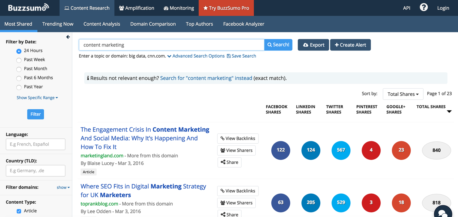The width and height of the screenshot is (458, 217).
Task: View Backlinks for marketingland.com article
Action: coord(238,138)
